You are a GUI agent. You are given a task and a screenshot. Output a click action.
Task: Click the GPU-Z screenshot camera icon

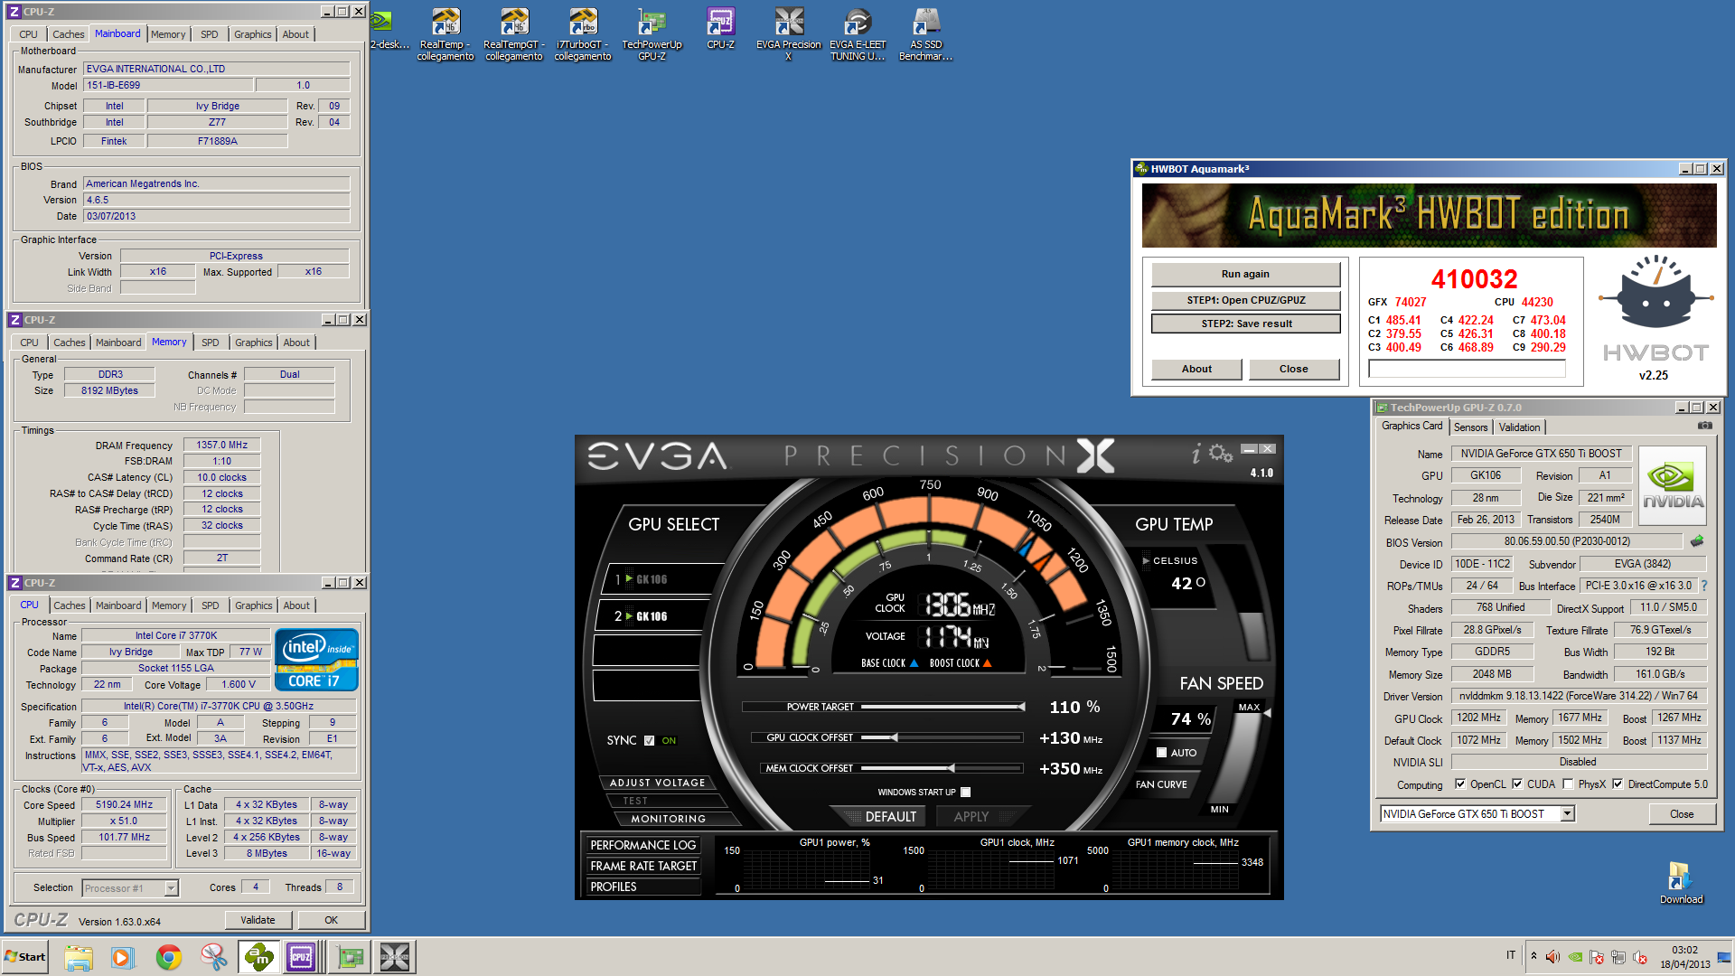[x=1704, y=426]
